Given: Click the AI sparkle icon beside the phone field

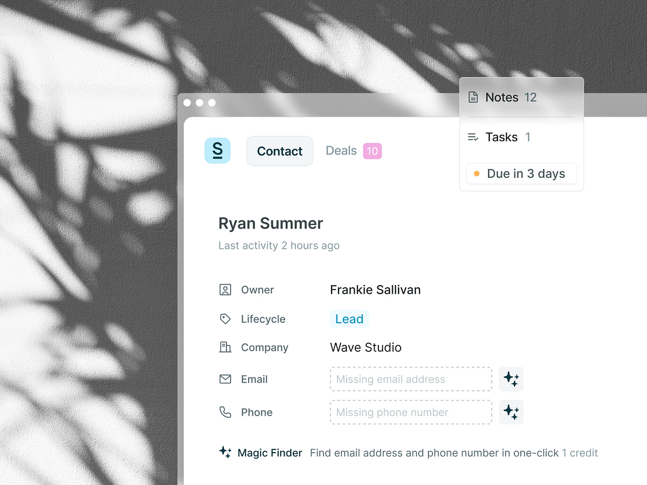Looking at the screenshot, I should 511,412.
